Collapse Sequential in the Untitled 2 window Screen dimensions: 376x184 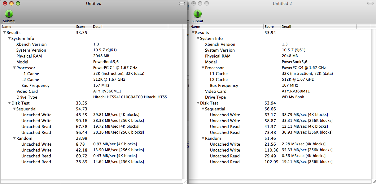[203, 109]
